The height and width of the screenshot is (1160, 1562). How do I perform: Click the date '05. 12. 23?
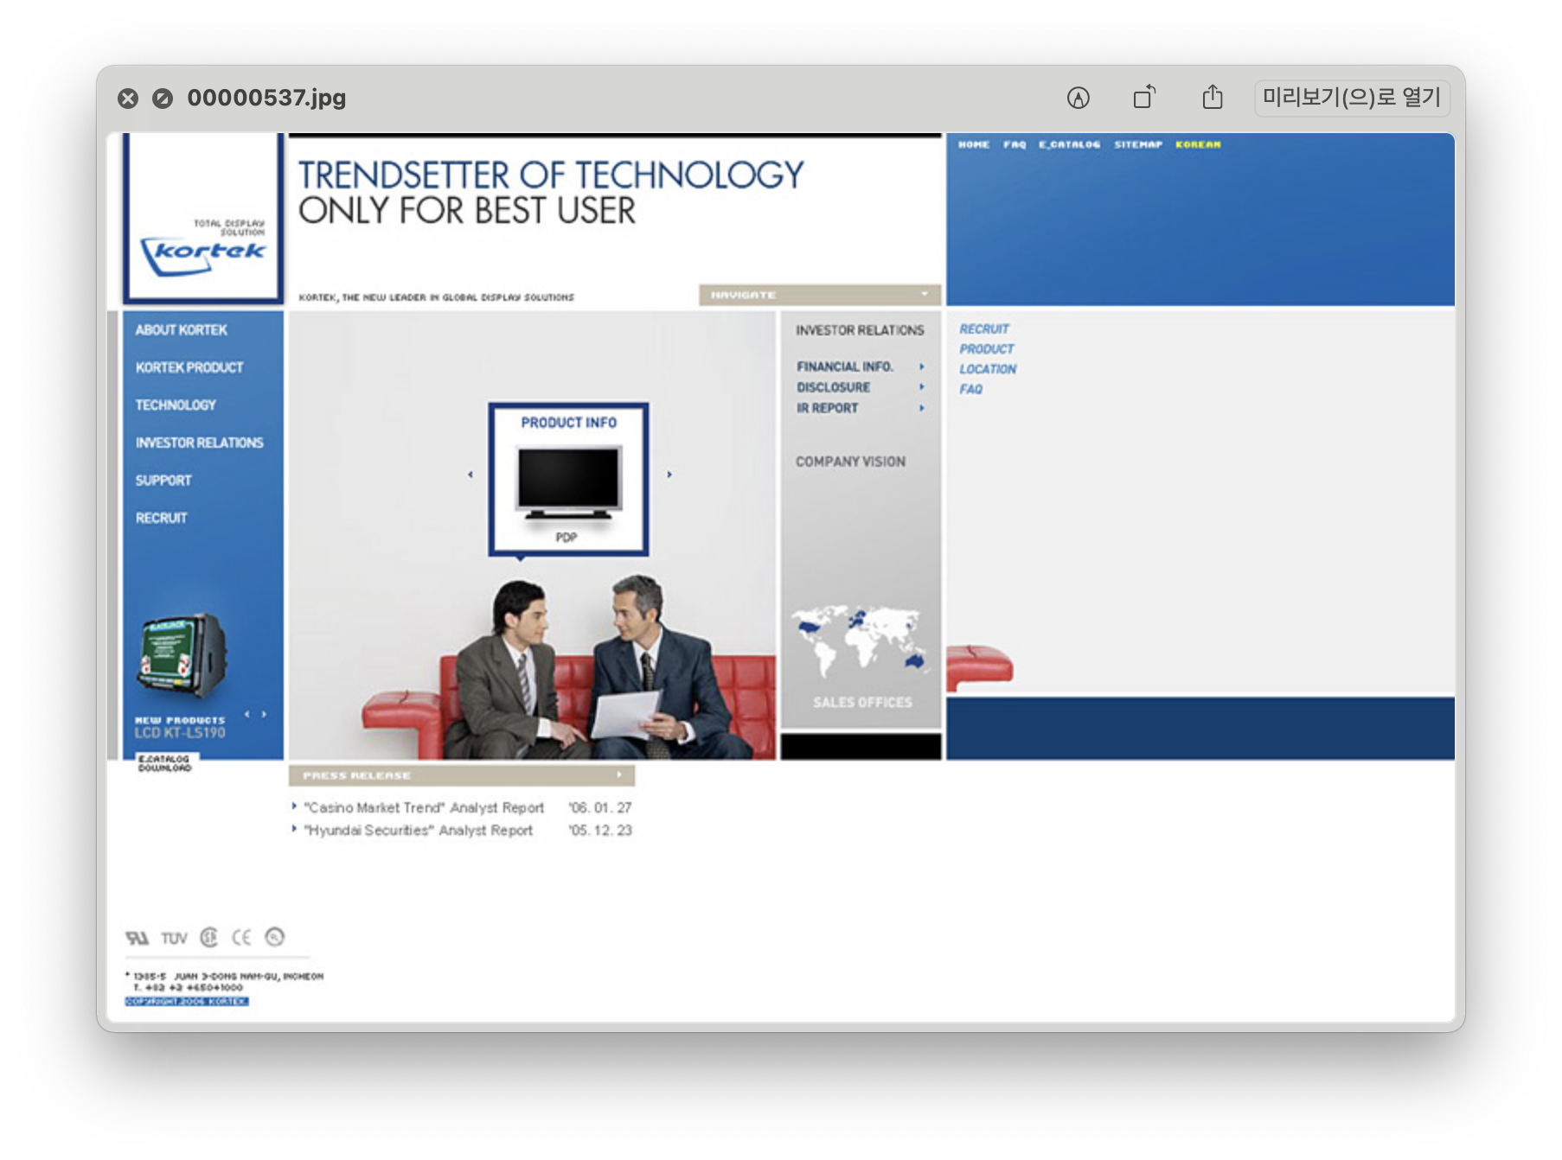tap(600, 831)
